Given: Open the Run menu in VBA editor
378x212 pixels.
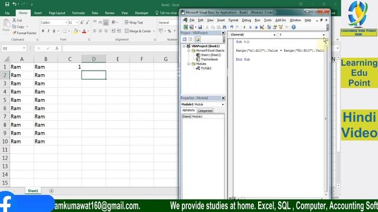Looking at the screenshot, I should pos(258,20).
